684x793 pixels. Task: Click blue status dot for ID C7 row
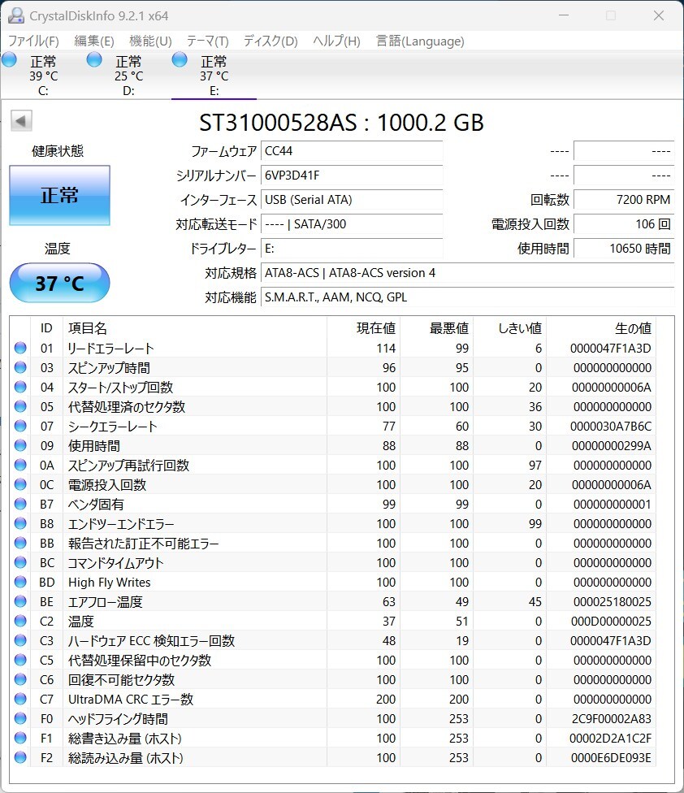(20, 699)
